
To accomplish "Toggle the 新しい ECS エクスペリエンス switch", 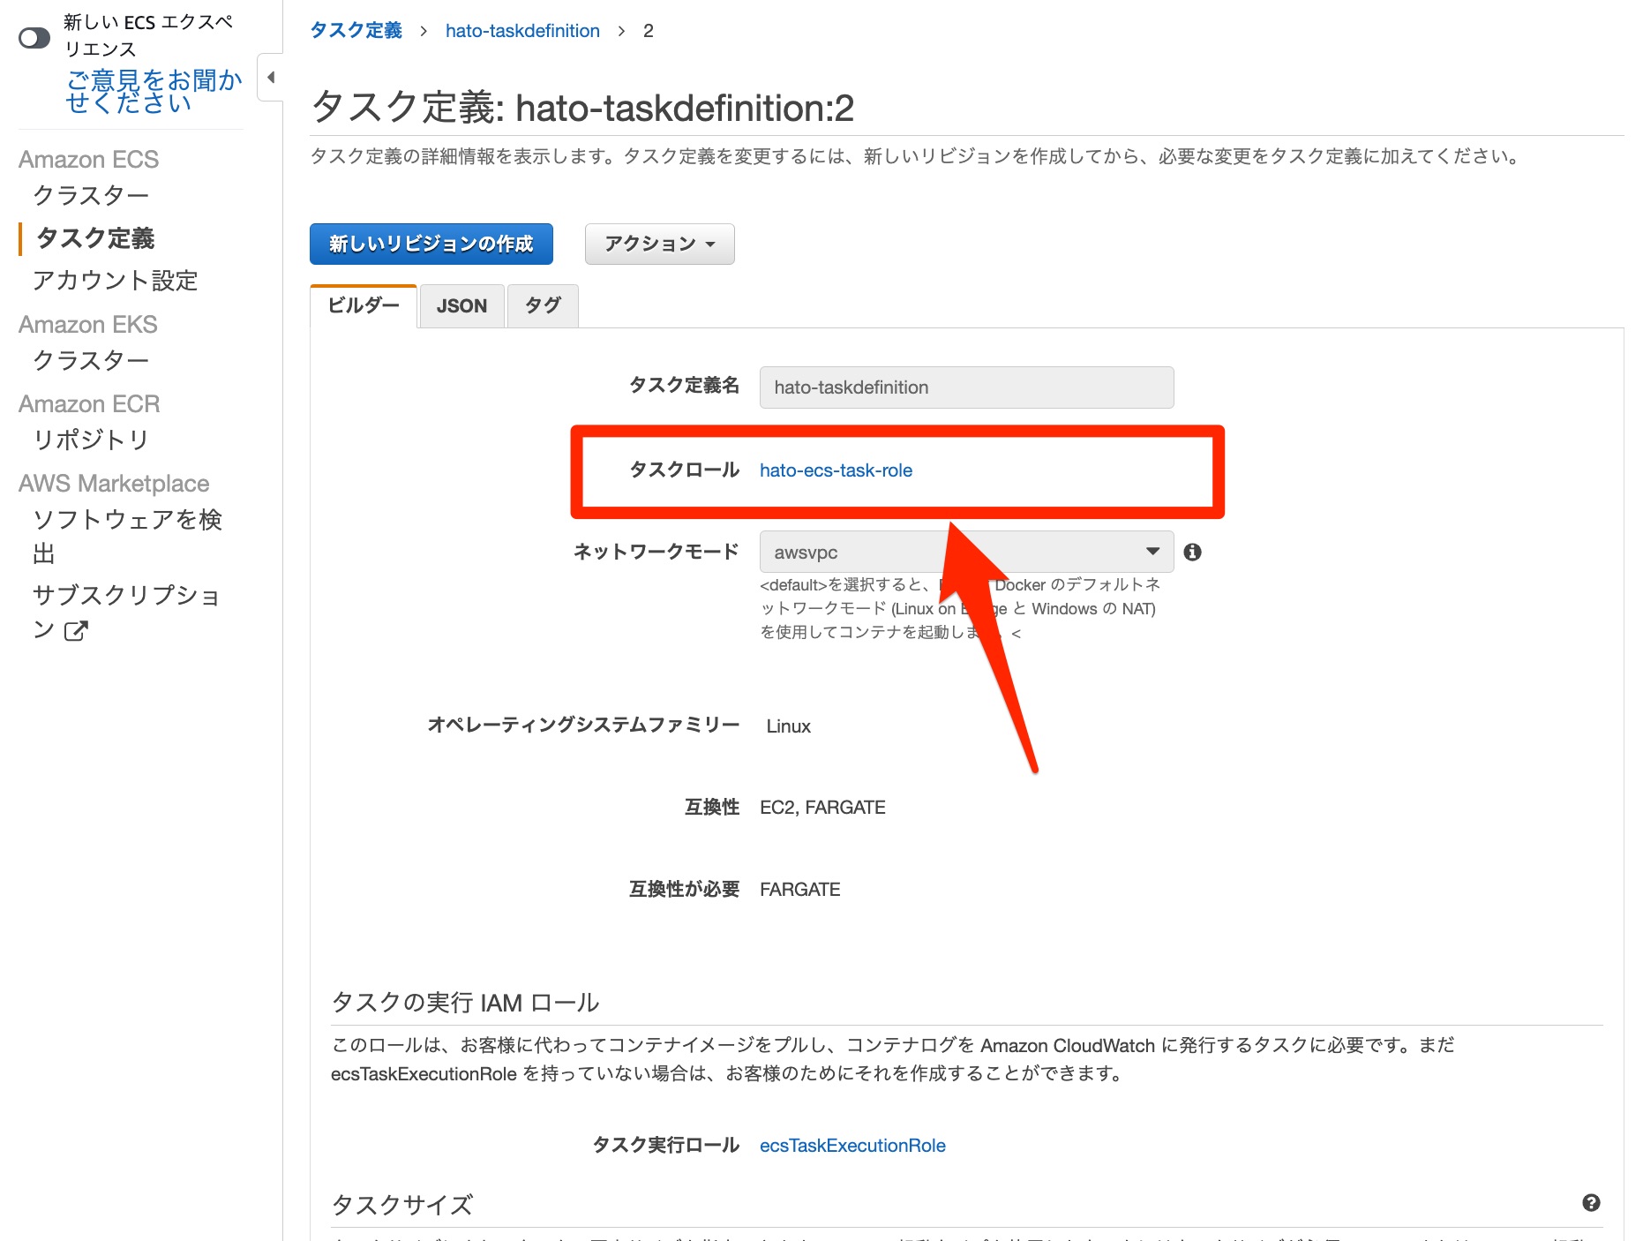I will [x=33, y=38].
